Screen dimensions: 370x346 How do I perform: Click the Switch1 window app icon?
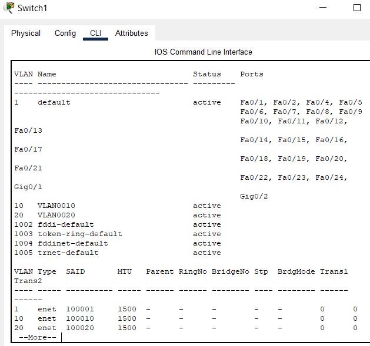(9, 8)
